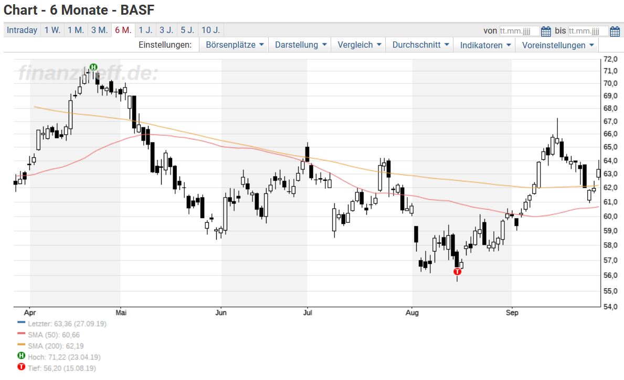The image size is (624, 380).
Task: Select the 6 M. time range tab
Action: pos(123,30)
